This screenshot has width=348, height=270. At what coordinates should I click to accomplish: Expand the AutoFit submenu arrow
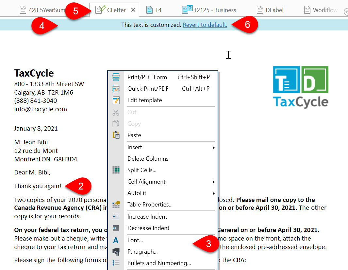213,193
